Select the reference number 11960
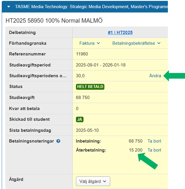 [82, 54]
